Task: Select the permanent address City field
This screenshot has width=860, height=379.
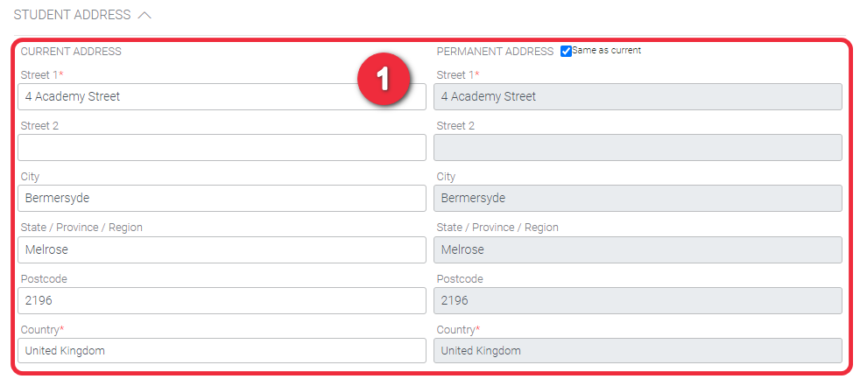Action: point(638,198)
